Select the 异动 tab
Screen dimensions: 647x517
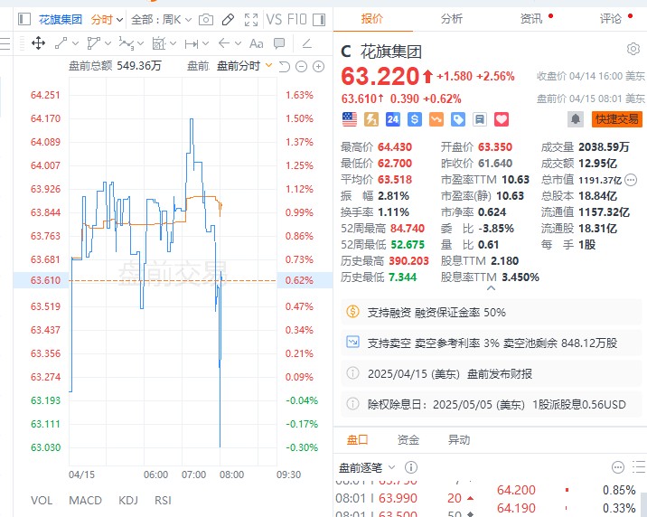click(459, 440)
